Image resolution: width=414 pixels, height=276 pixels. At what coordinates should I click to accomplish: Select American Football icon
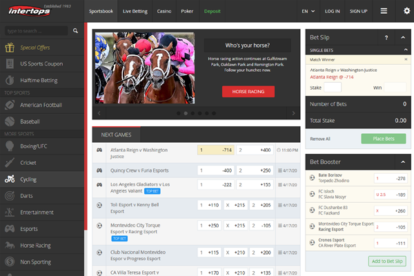coord(10,105)
